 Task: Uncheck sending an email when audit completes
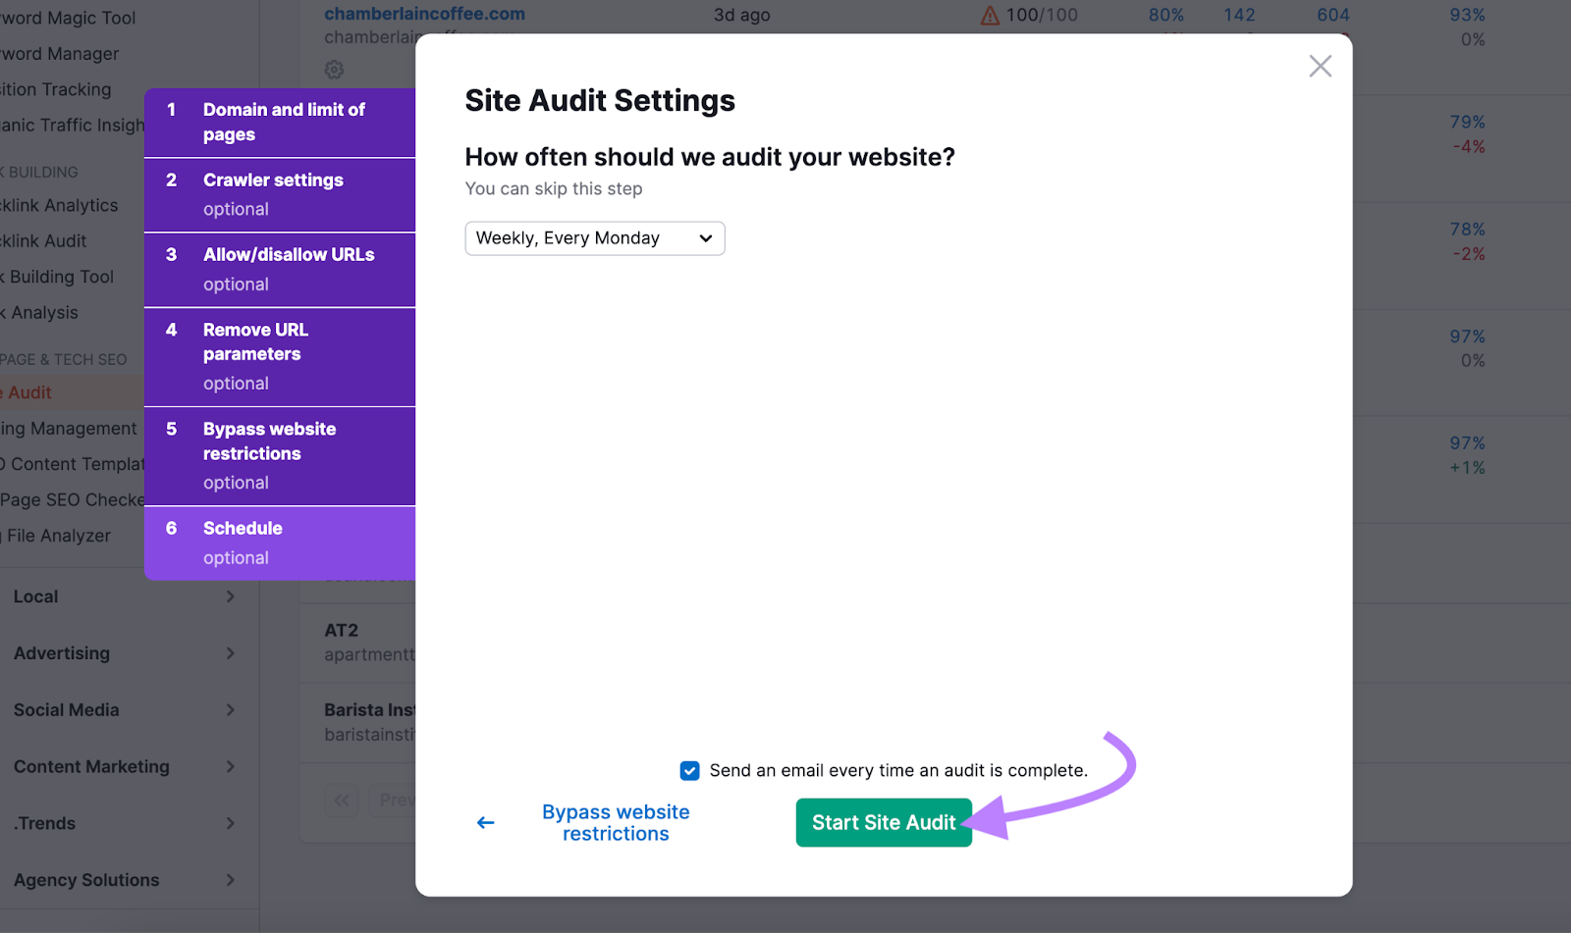pos(689,770)
